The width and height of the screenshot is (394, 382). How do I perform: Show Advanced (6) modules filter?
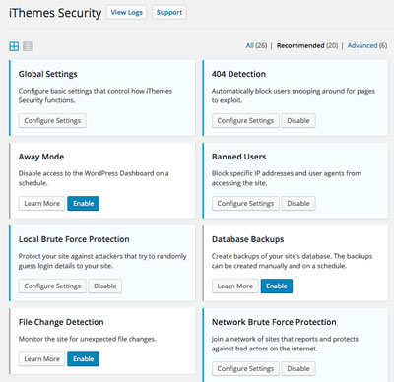(x=367, y=45)
